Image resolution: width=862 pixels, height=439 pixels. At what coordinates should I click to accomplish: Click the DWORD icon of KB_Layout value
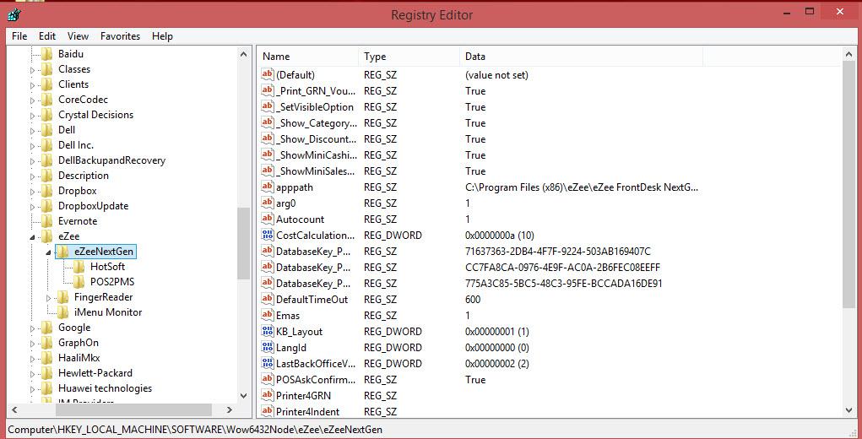pos(268,331)
